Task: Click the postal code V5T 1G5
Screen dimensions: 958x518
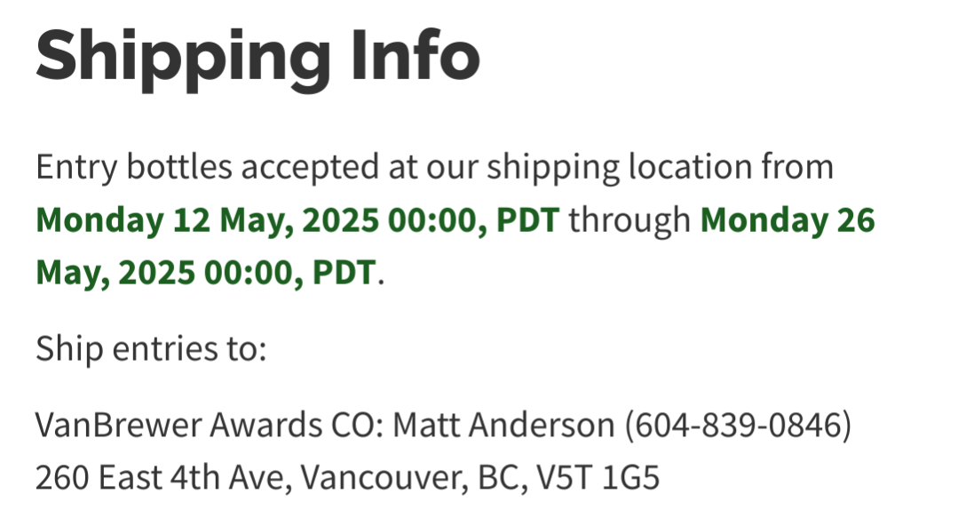Action: tap(598, 477)
